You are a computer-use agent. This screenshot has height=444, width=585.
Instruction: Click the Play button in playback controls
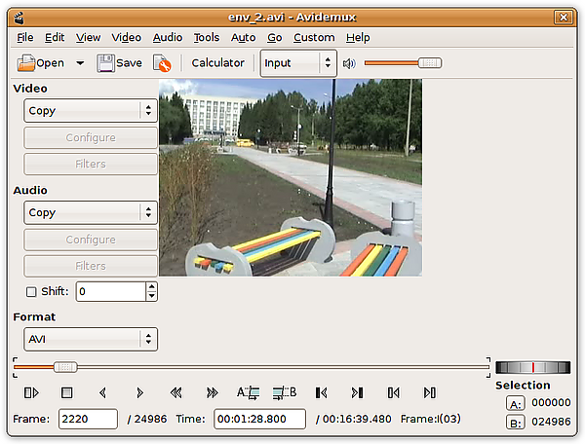(31, 392)
